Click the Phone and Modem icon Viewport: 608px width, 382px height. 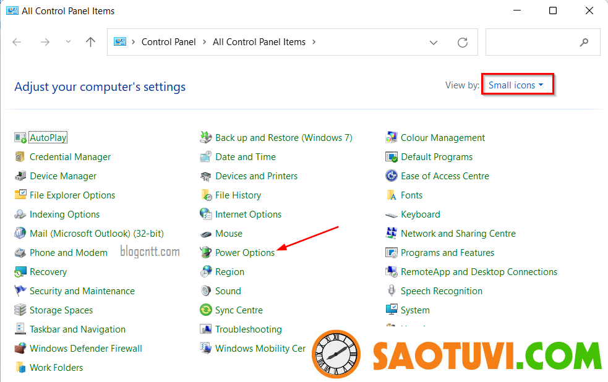(20, 253)
